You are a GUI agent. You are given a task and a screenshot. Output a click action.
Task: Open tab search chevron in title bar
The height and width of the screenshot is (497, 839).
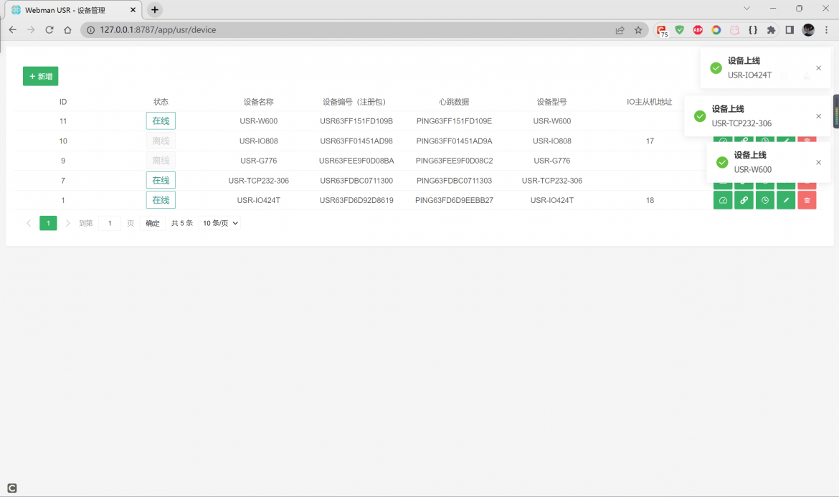(x=746, y=9)
